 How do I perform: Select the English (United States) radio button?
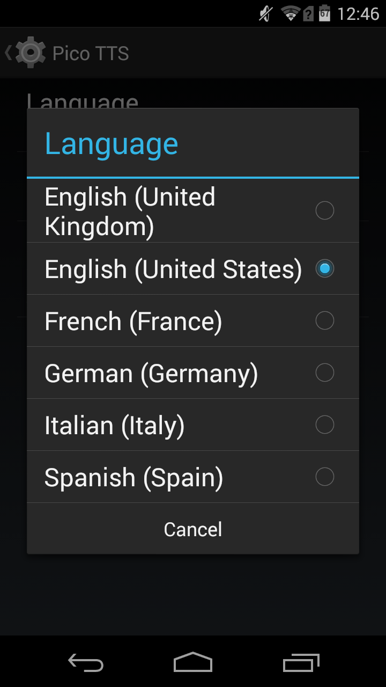(325, 268)
